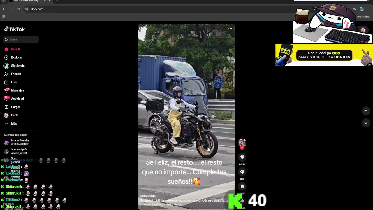Follow the creator with the plus button
Viewport: 373px width, 210px height.
(x=242, y=148)
